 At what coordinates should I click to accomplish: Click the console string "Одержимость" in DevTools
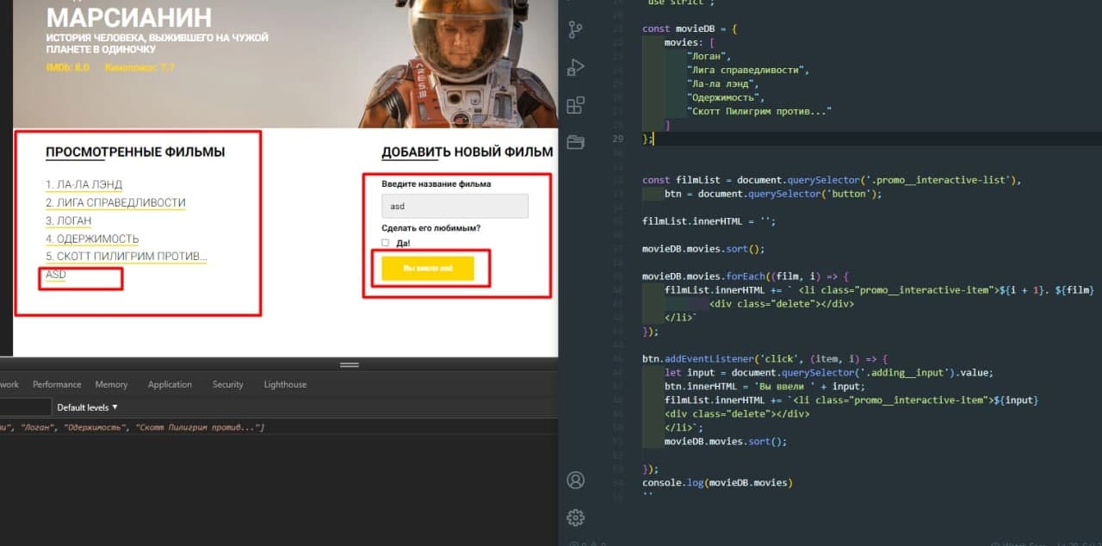click(95, 428)
